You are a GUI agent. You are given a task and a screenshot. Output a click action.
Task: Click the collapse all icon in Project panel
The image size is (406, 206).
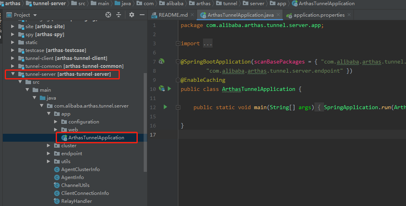point(119,15)
